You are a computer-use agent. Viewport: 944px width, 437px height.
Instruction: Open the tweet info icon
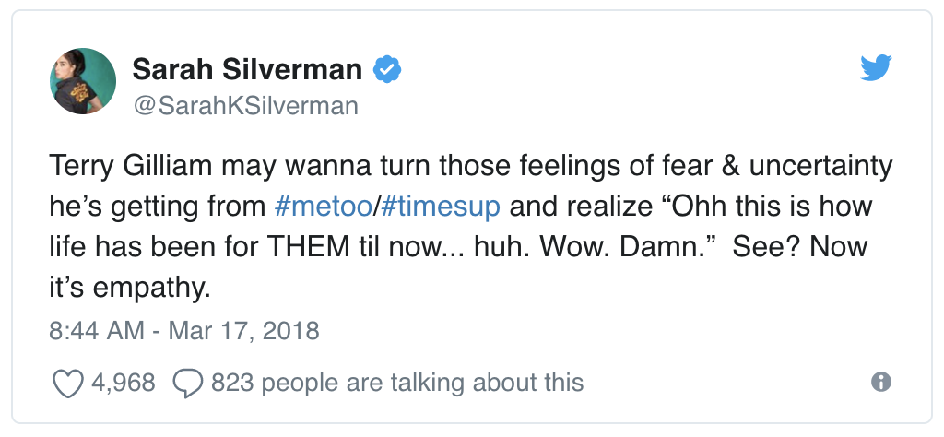(x=880, y=382)
